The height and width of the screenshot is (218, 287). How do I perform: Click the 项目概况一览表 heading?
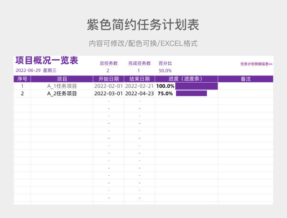coord(47,61)
